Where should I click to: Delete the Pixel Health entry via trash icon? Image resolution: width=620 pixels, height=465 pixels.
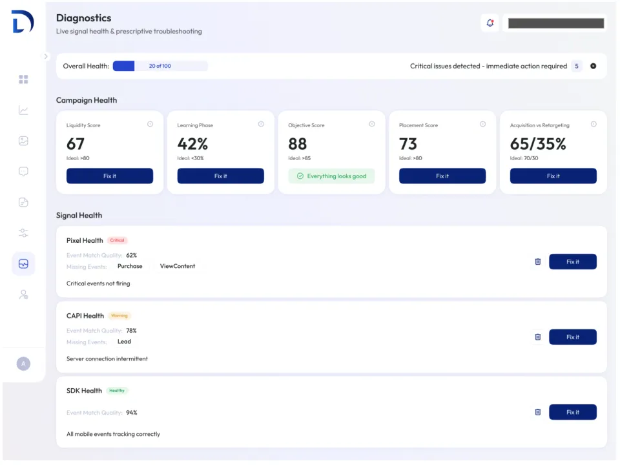click(538, 262)
